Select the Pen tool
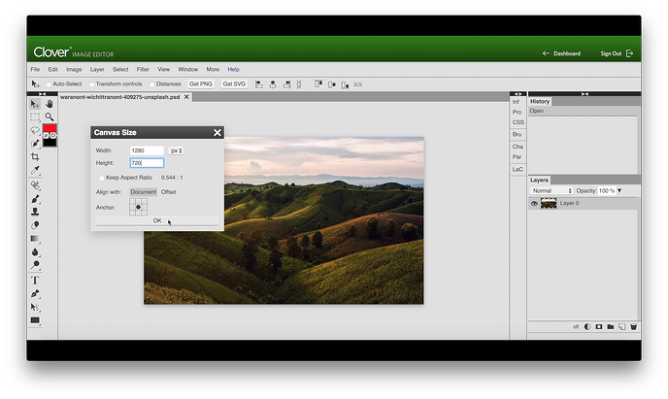 tap(35, 294)
